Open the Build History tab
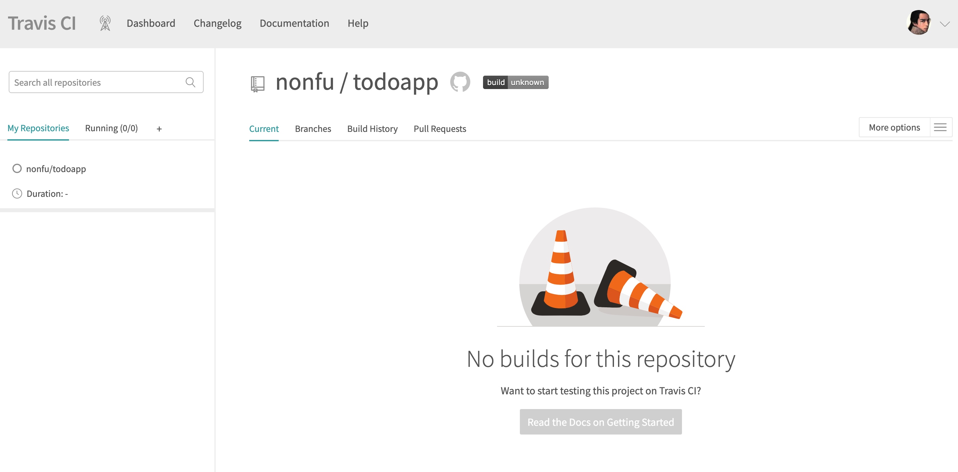Screen dimensions: 958x472 pyautogui.click(x=372, y=129)
